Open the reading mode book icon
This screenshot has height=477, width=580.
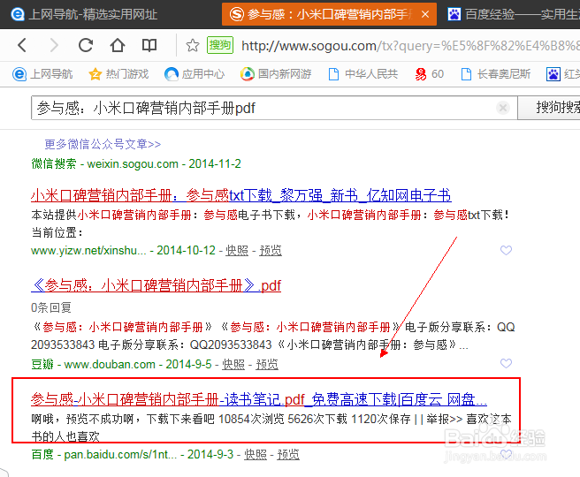[x=149, y=45]
